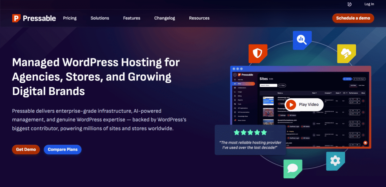Click the orange chat icon in preview corner
386x187 pixels.
(365, 143)
